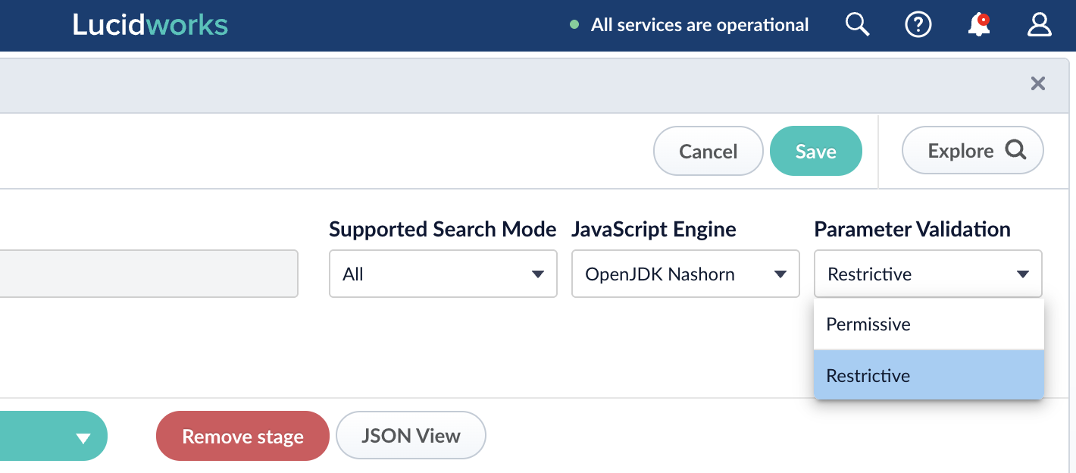Click the Remove stage button
1076x473 pixels.
[x=242, y=436]
